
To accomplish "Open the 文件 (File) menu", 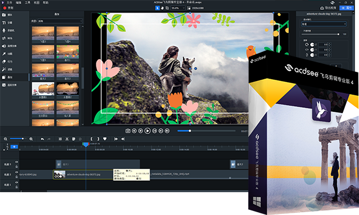I will tap(9, 2).
